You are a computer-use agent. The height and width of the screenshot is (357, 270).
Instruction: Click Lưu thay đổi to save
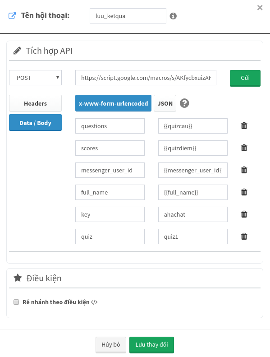(151, 345)
